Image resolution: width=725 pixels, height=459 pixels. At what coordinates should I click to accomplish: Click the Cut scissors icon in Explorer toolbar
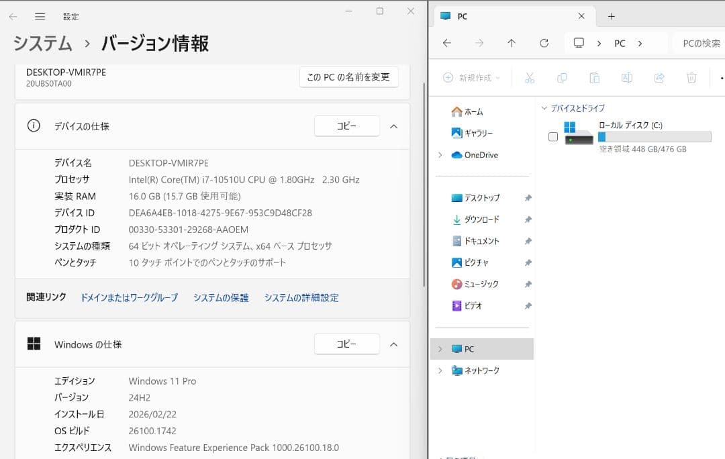tap(530, 78)
